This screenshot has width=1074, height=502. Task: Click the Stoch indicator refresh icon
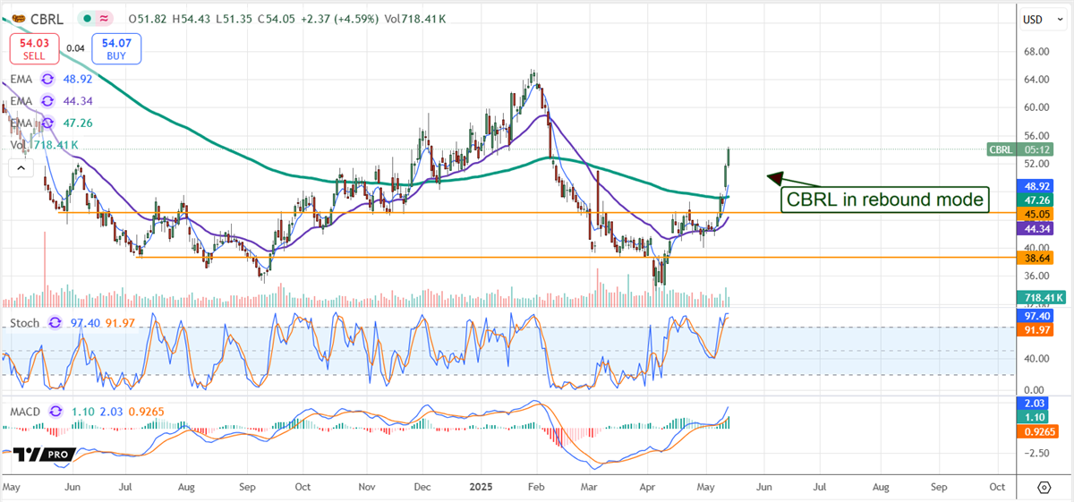point(55,322)
